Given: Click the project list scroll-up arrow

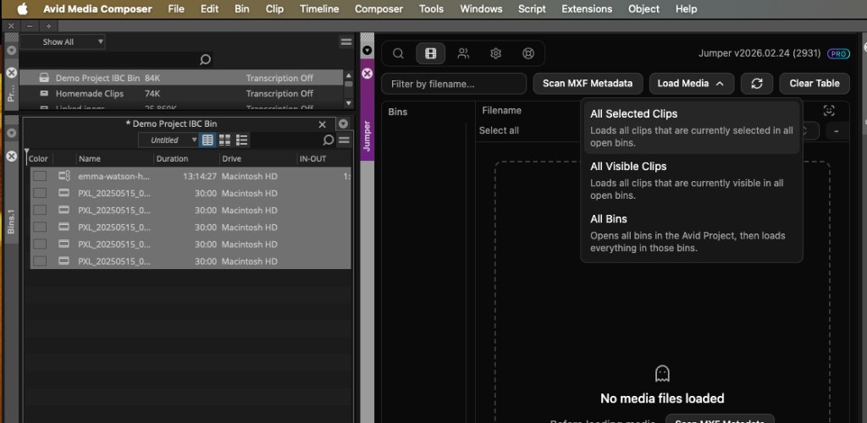Looking at the screenshot, I should click(348, 75).
